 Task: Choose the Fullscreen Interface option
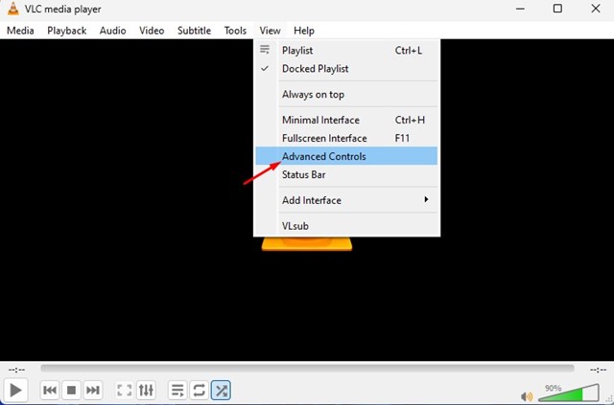(x=346, y=139)
